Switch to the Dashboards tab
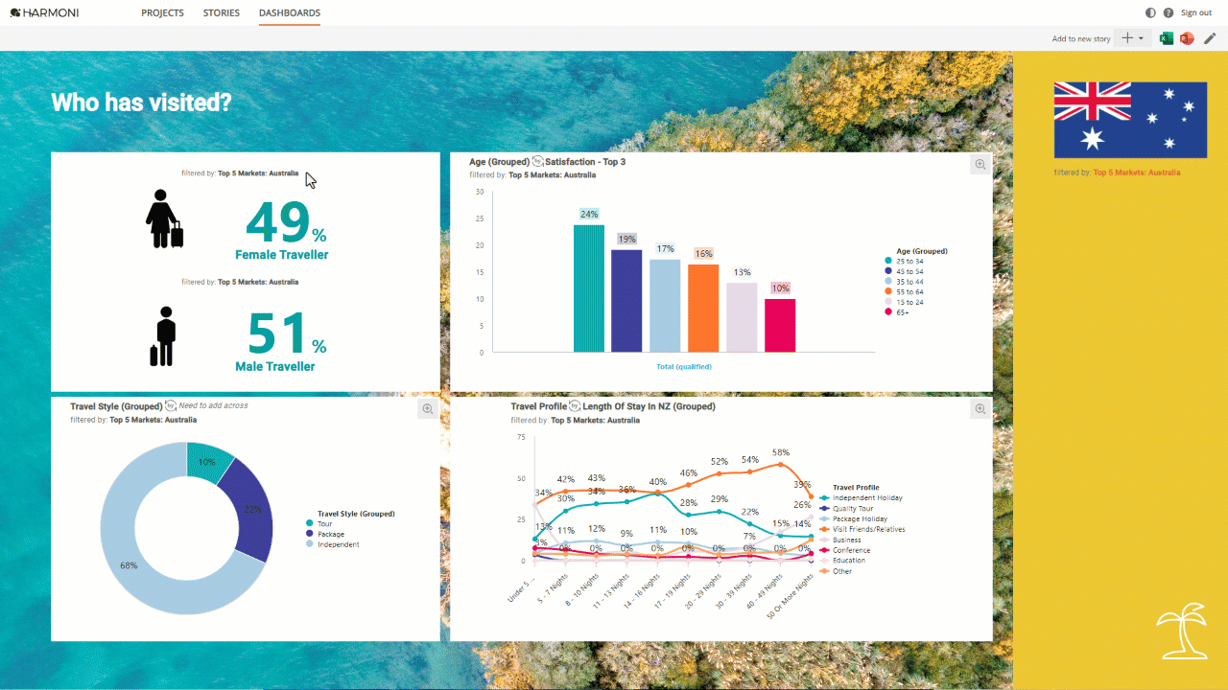This screenshot has height=690, width=1228. 290,13
